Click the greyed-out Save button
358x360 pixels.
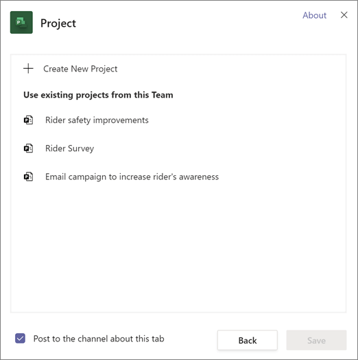316,340
